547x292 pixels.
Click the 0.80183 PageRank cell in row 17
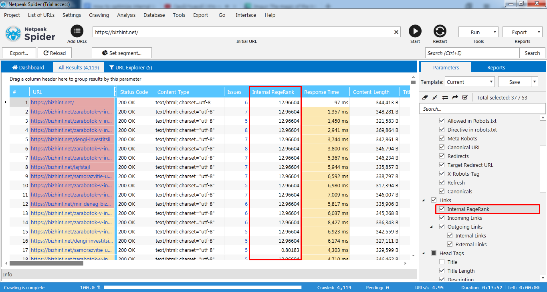(275, 250)
